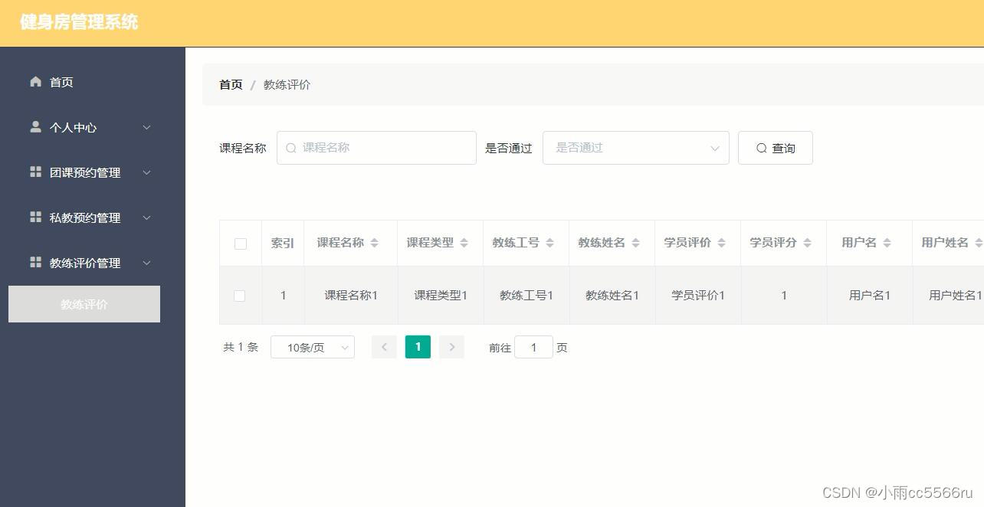Tick the checkbox for row 课程名称1

tap(240, 296)
